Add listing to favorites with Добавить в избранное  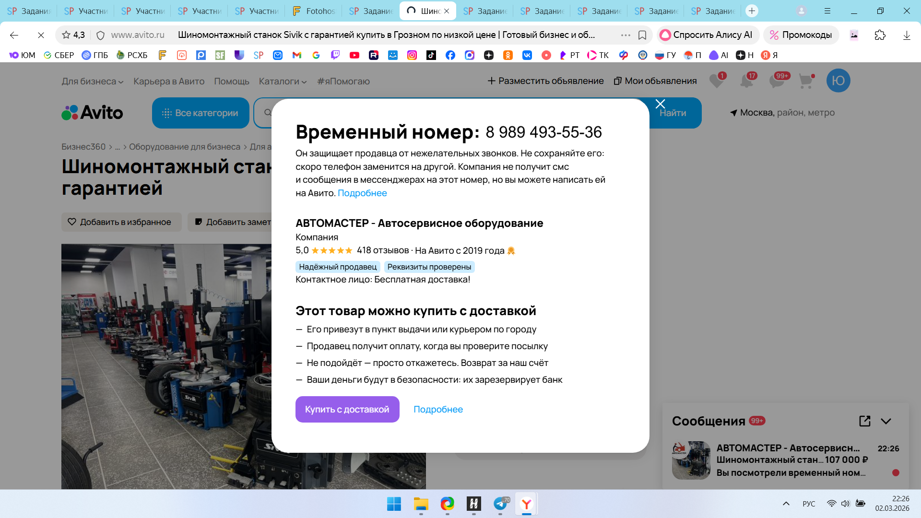tap(121, 222)
